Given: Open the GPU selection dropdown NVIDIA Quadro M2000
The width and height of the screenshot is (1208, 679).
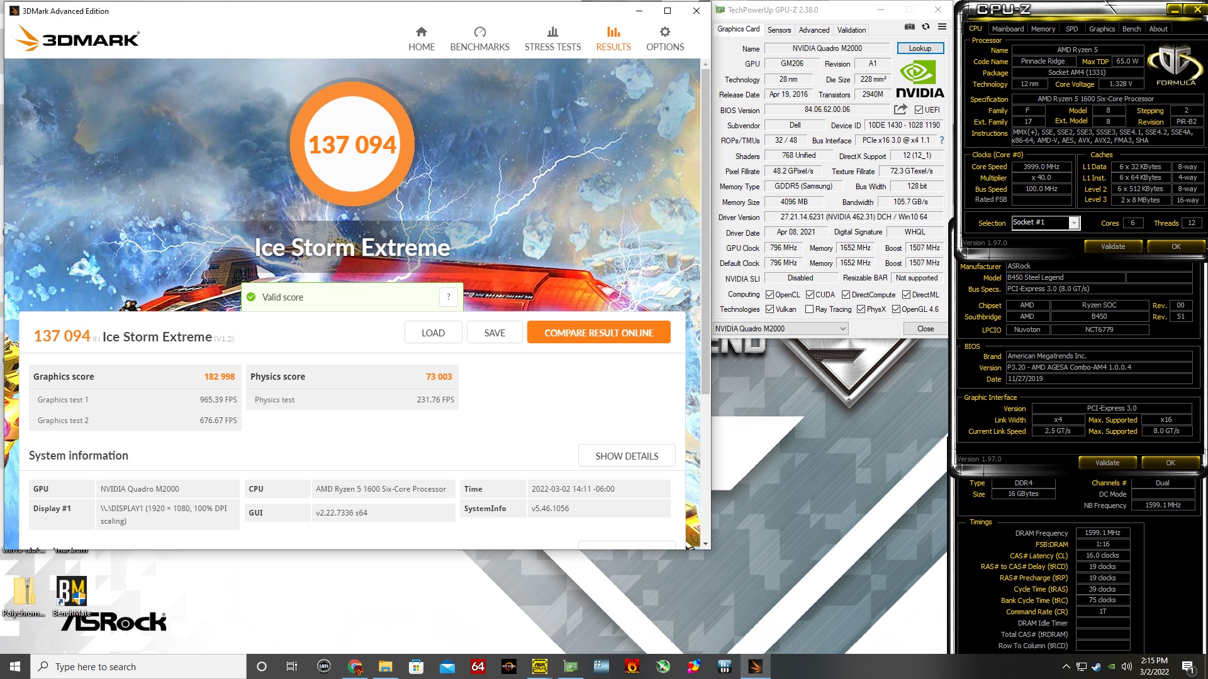Looking at the screenshot, I should point(780,328).
